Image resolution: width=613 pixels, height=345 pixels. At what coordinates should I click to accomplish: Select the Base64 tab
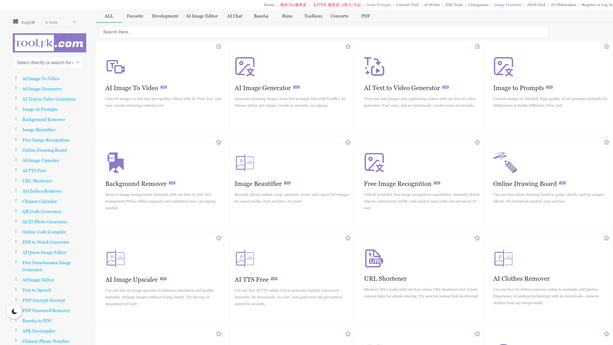coord(261,16)
